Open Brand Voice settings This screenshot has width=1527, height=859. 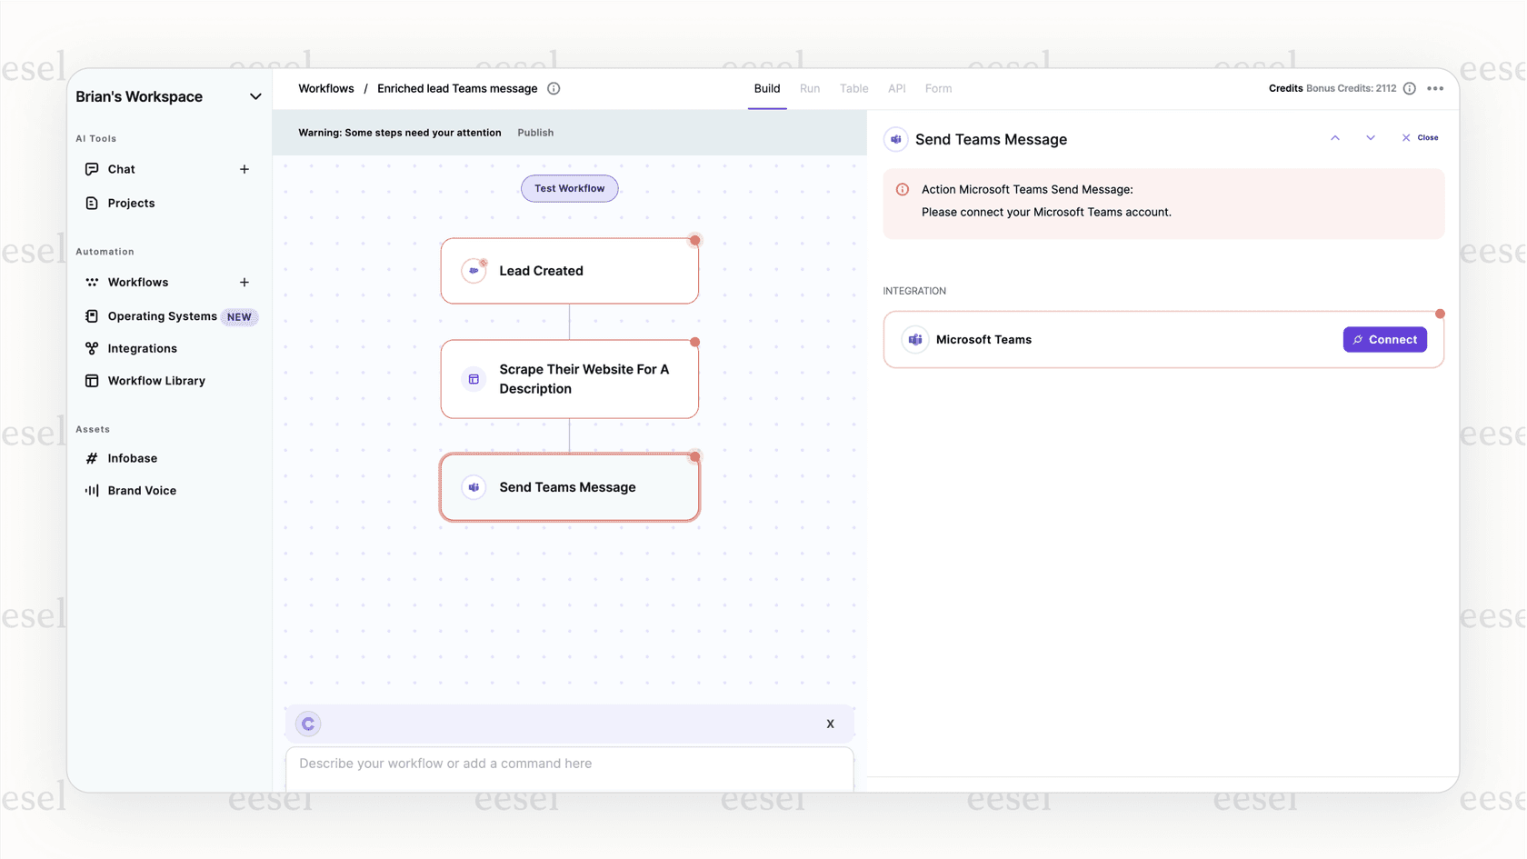[142, 490]
